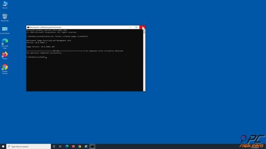
Task: Open Chrome taskbar icon
Action: (79, 147)
